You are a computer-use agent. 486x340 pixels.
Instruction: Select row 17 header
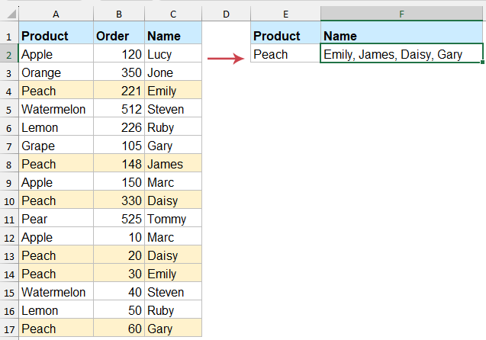(9, 329)
